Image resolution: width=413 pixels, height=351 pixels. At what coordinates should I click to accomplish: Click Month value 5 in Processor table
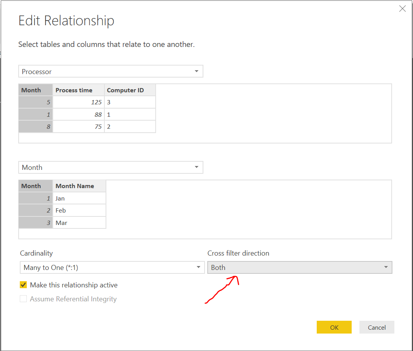click(36, 102)
